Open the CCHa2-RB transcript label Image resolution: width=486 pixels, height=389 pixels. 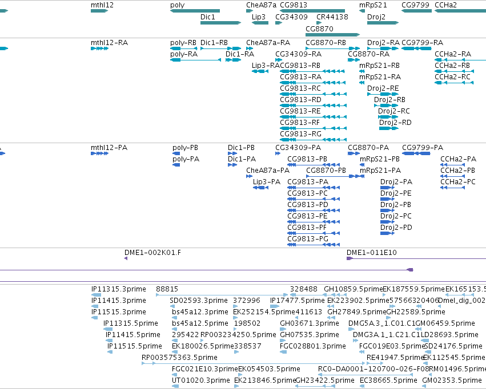tap(452, 66)
